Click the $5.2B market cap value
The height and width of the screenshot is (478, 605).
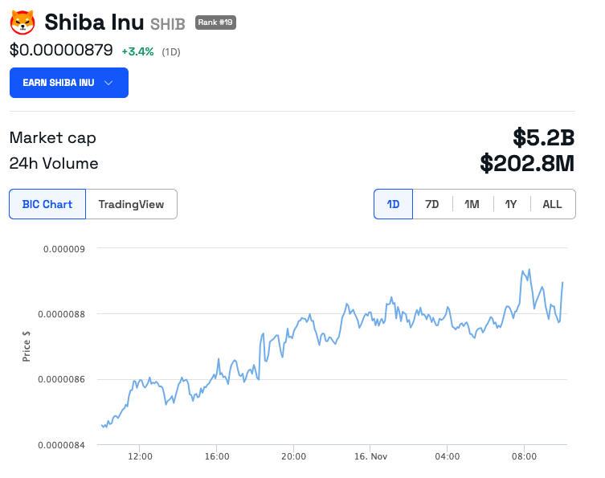(544, 137)
